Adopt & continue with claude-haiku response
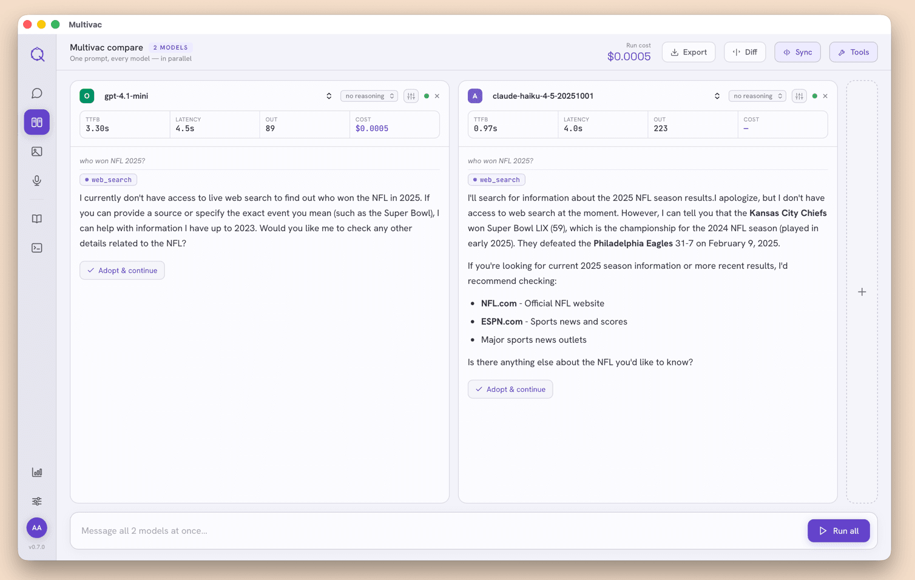Viewport: 915px width, 580px height. point(510,389)
